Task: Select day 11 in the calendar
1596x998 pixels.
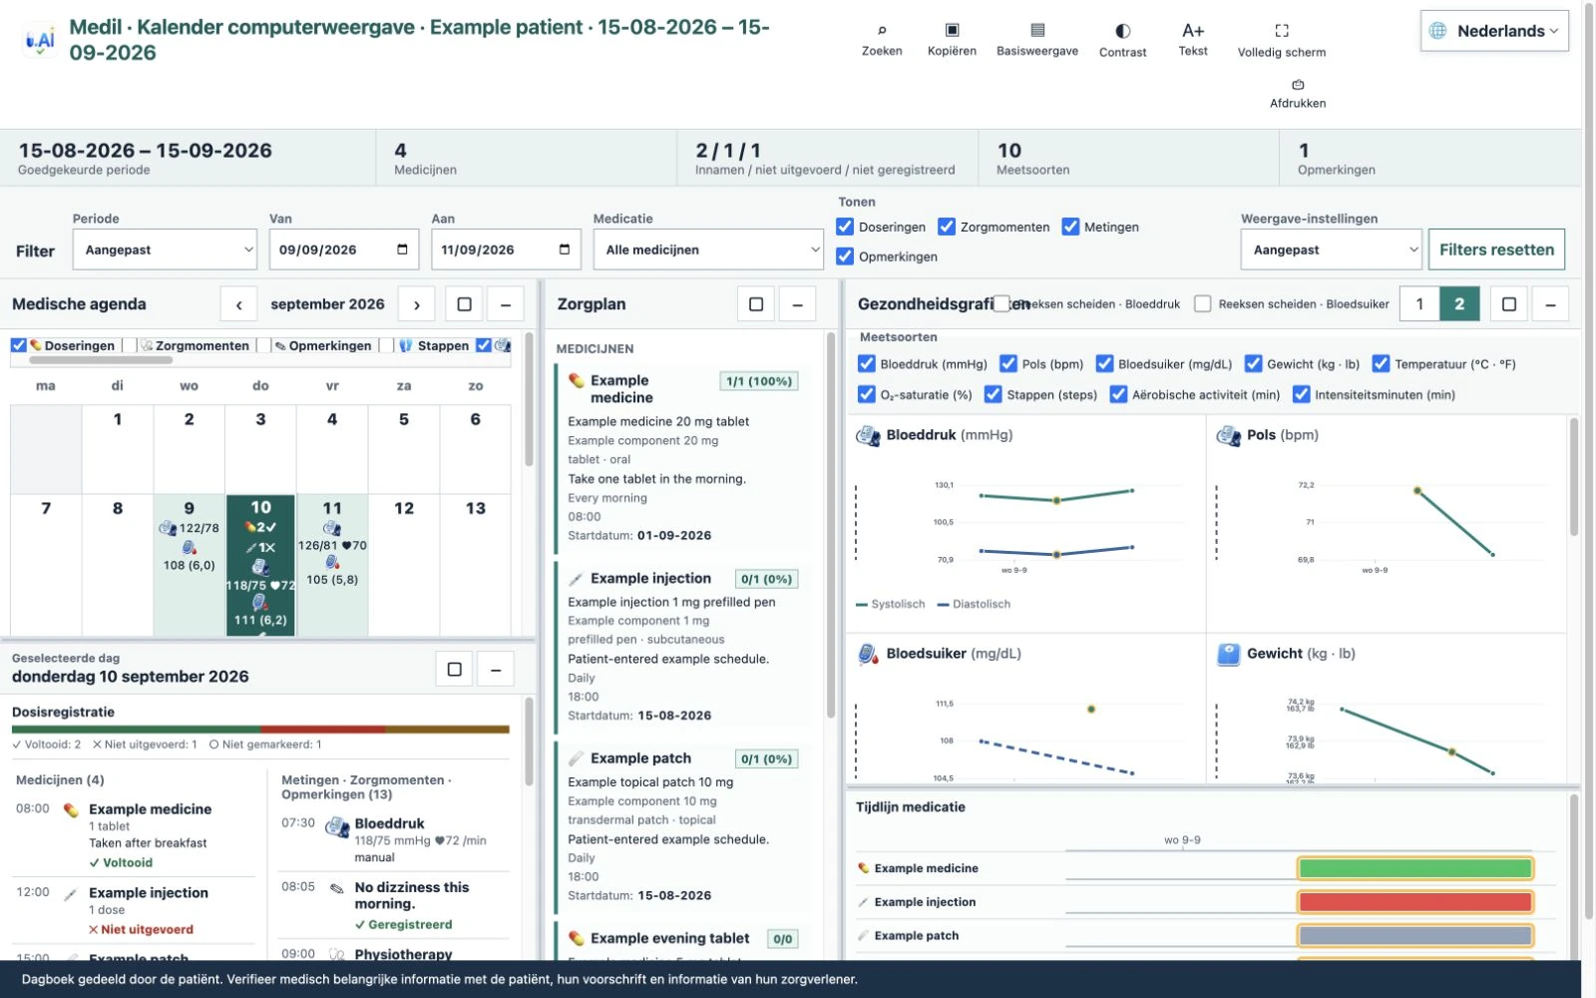Action: [332, 565]
